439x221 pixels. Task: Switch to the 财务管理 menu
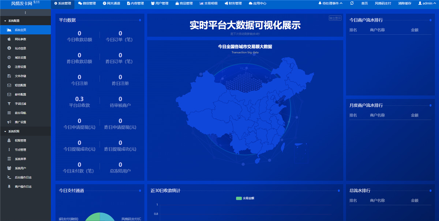(233, 3)
